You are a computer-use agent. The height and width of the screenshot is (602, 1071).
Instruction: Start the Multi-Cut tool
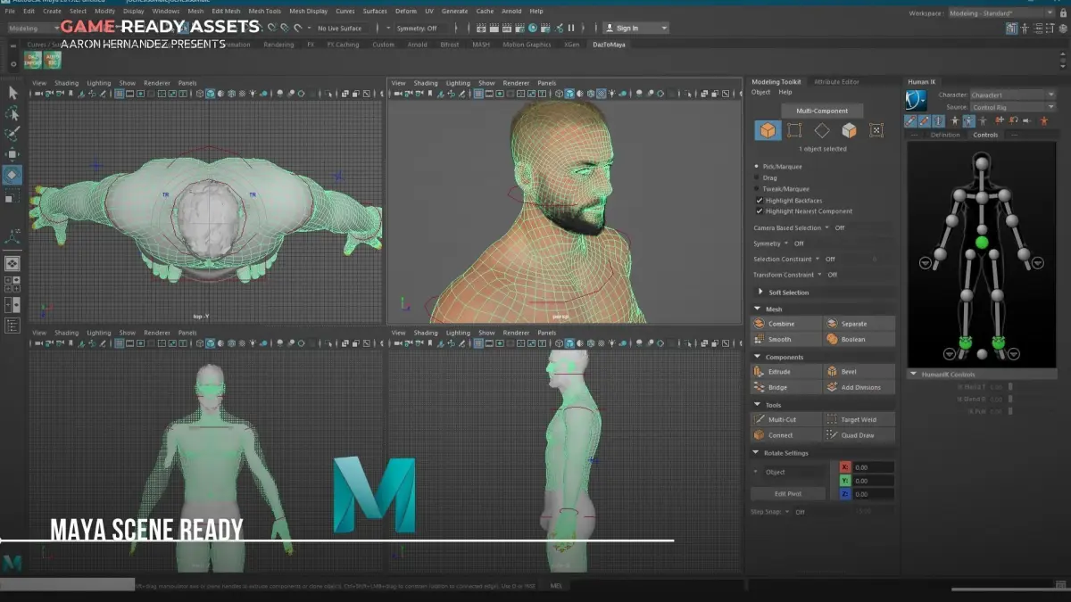click(785, 420)
